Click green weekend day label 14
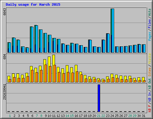Viewport: 153px width, 119px height. tap(67, 116)
